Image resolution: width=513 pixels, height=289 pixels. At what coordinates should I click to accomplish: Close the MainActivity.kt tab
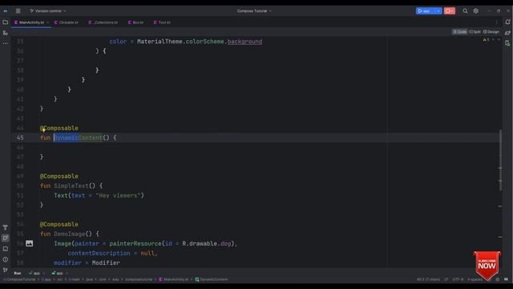point(48,22)
